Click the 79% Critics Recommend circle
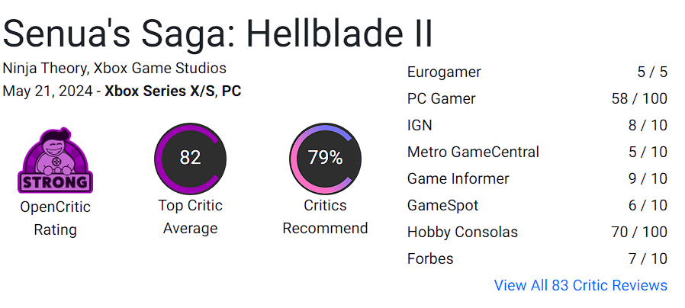685x308 pixels. pos(325,158)
